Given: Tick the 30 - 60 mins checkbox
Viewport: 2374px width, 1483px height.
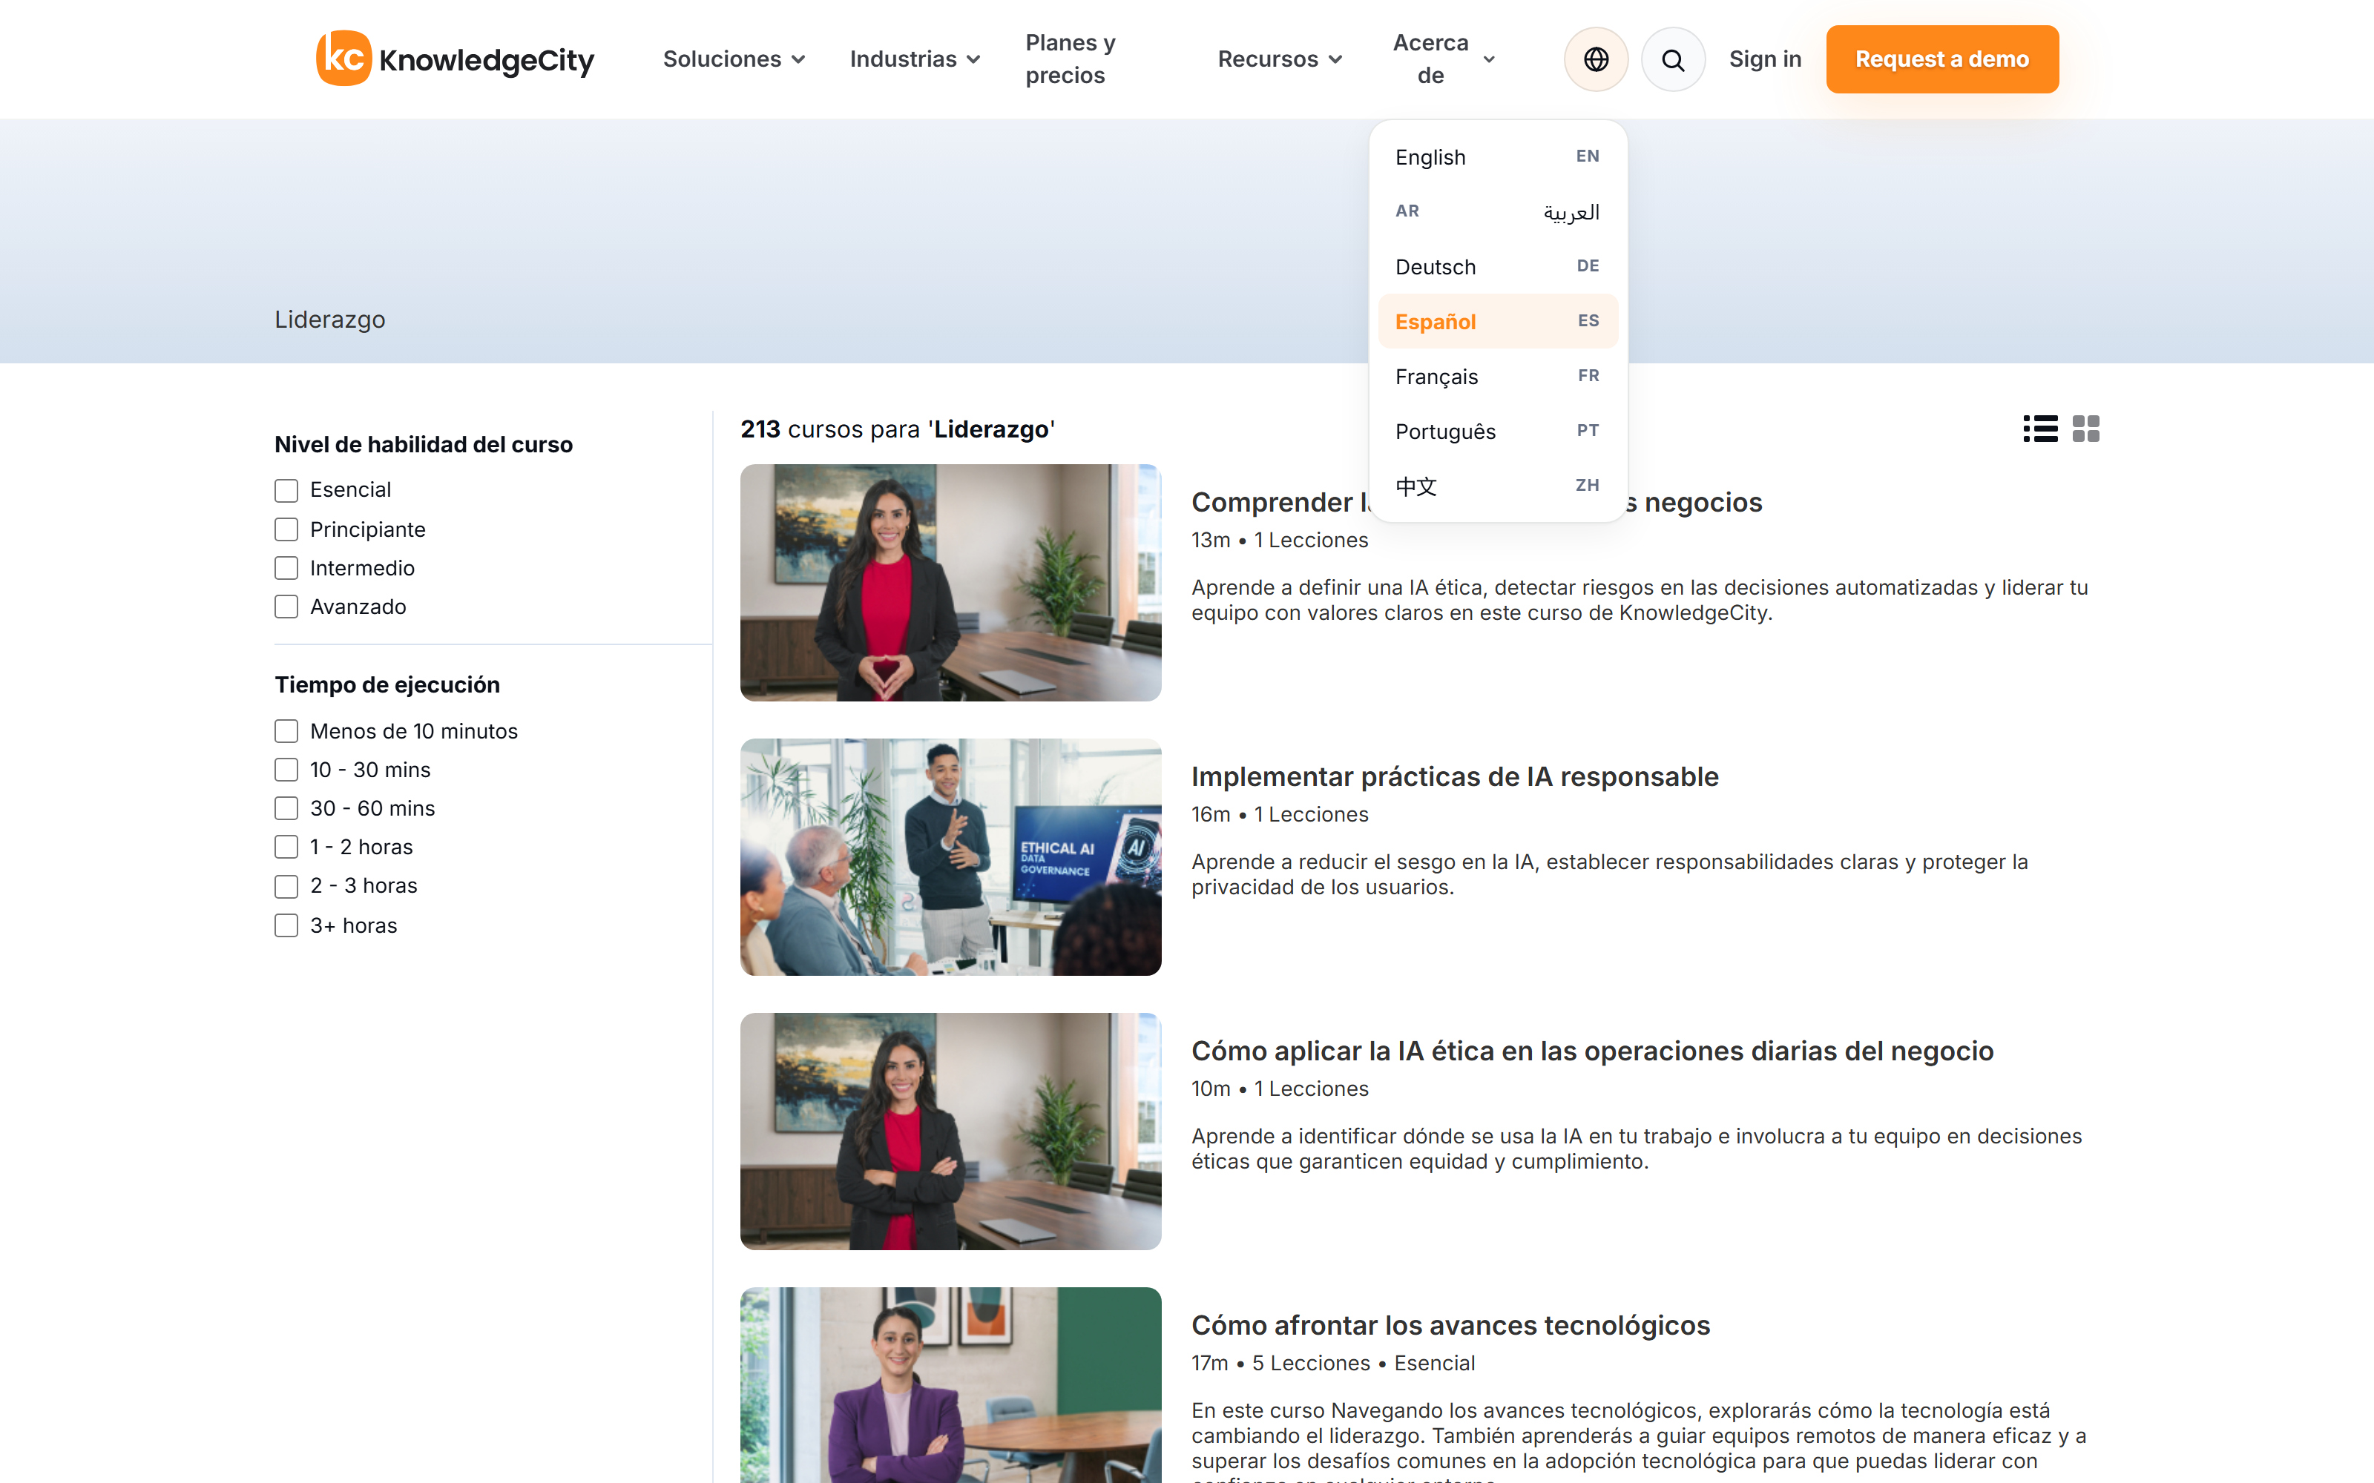Looking at the screenshot, I should pos(286,808).
